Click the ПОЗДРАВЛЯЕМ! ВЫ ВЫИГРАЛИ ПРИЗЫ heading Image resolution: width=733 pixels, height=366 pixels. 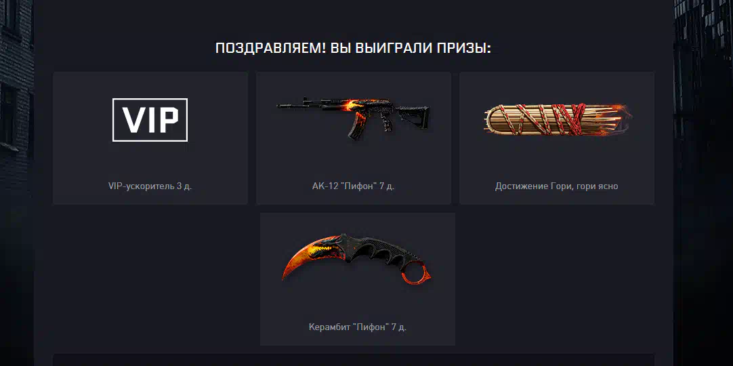tap(354, 48)
